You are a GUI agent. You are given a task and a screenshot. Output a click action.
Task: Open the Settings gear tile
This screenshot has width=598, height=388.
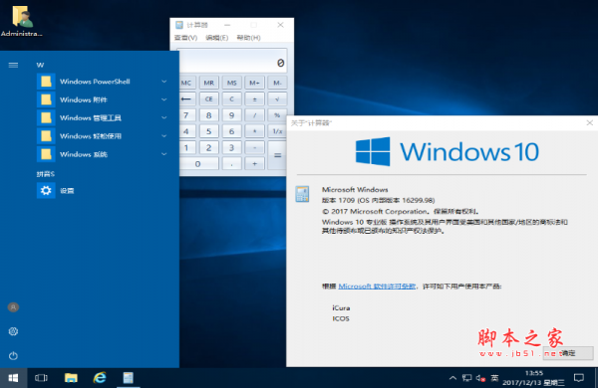(46, 190)
